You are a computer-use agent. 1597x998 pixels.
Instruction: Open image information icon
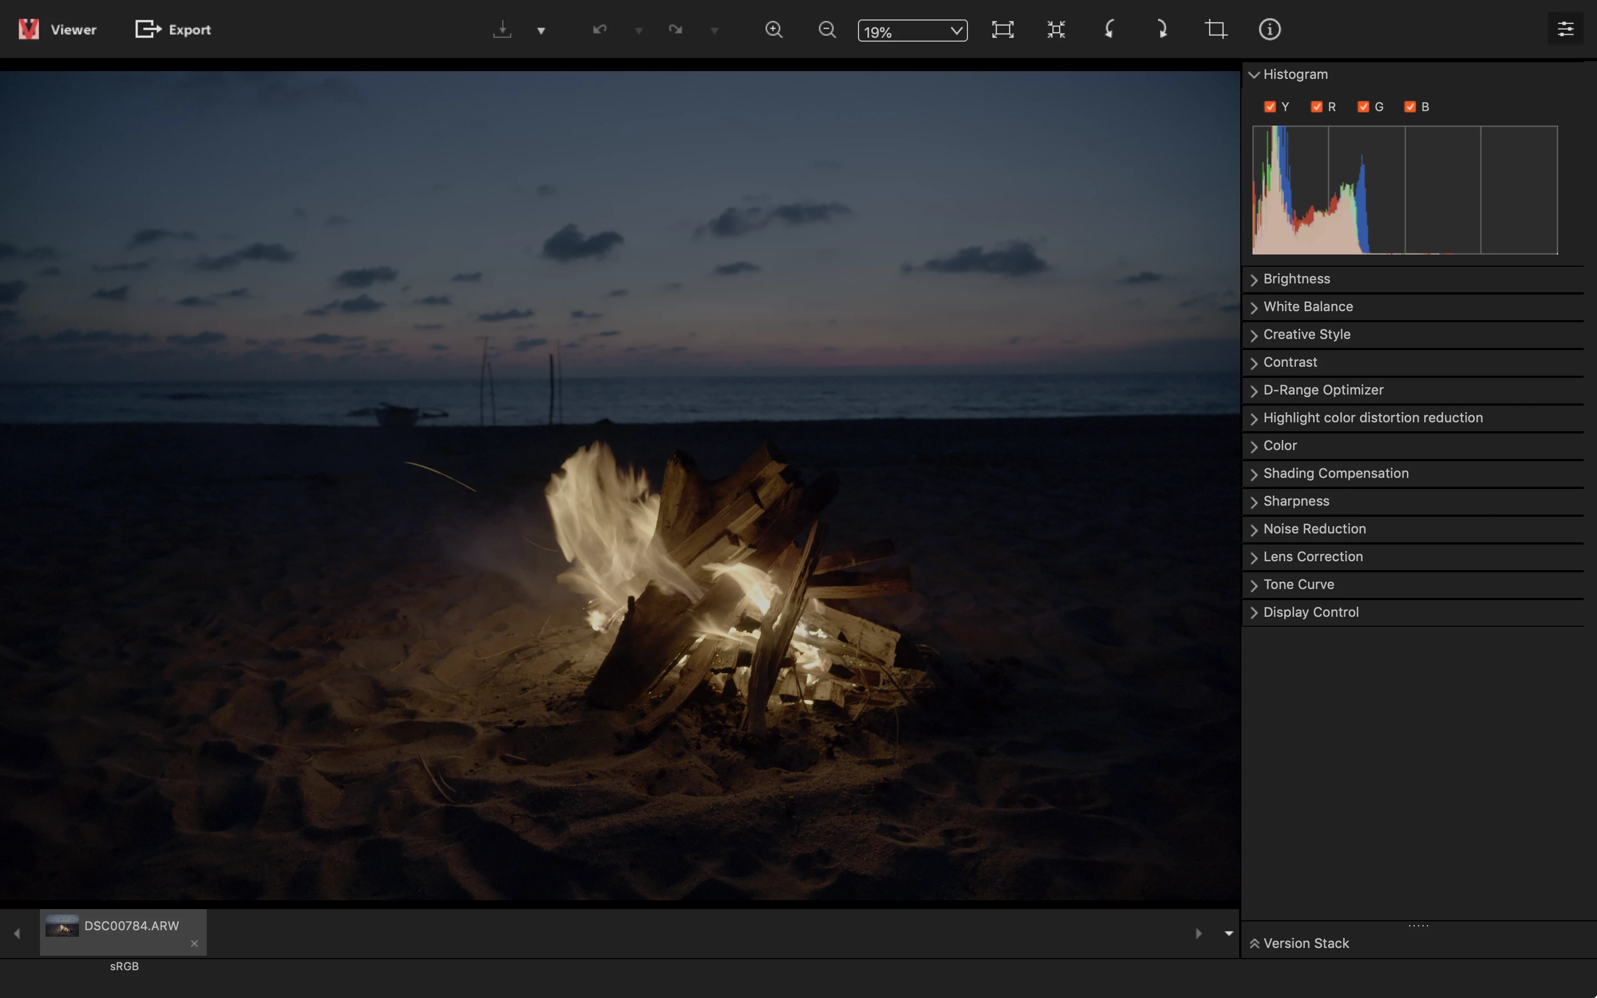[1269, 29]
